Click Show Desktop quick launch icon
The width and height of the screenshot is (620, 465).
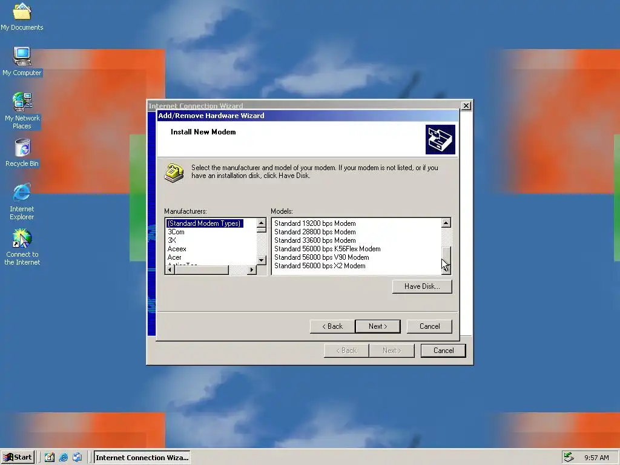50,458
